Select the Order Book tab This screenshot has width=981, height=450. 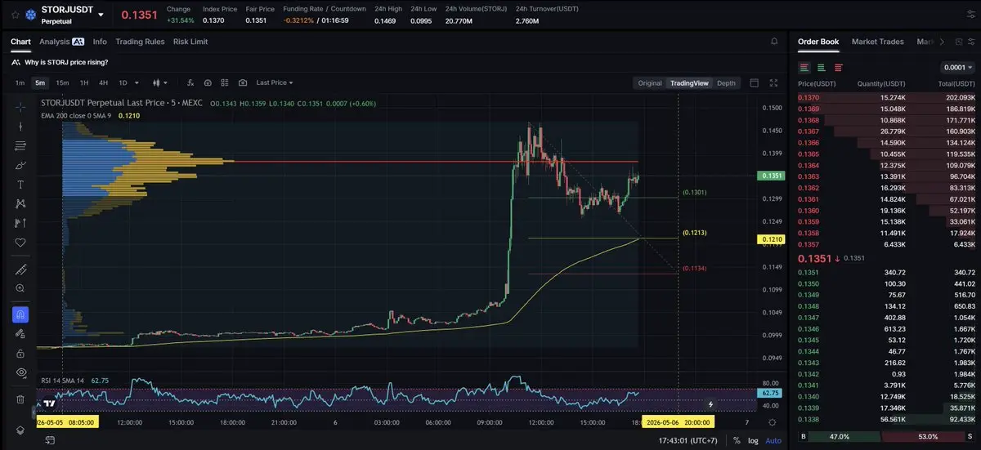tap(818, 41)
